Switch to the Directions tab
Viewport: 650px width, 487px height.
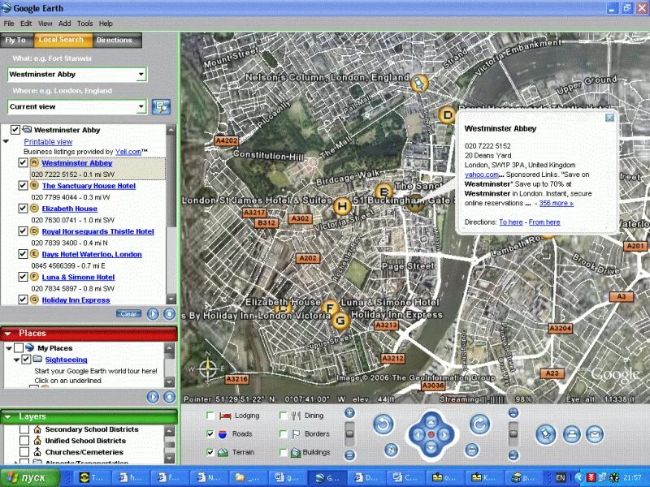point(116,40)
